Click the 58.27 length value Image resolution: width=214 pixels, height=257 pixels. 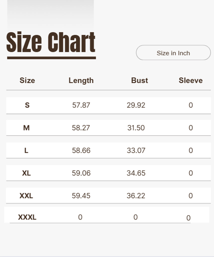coord(81,128)
